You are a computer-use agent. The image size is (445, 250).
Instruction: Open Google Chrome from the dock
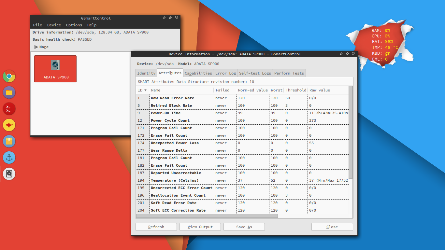coord(9,76)
